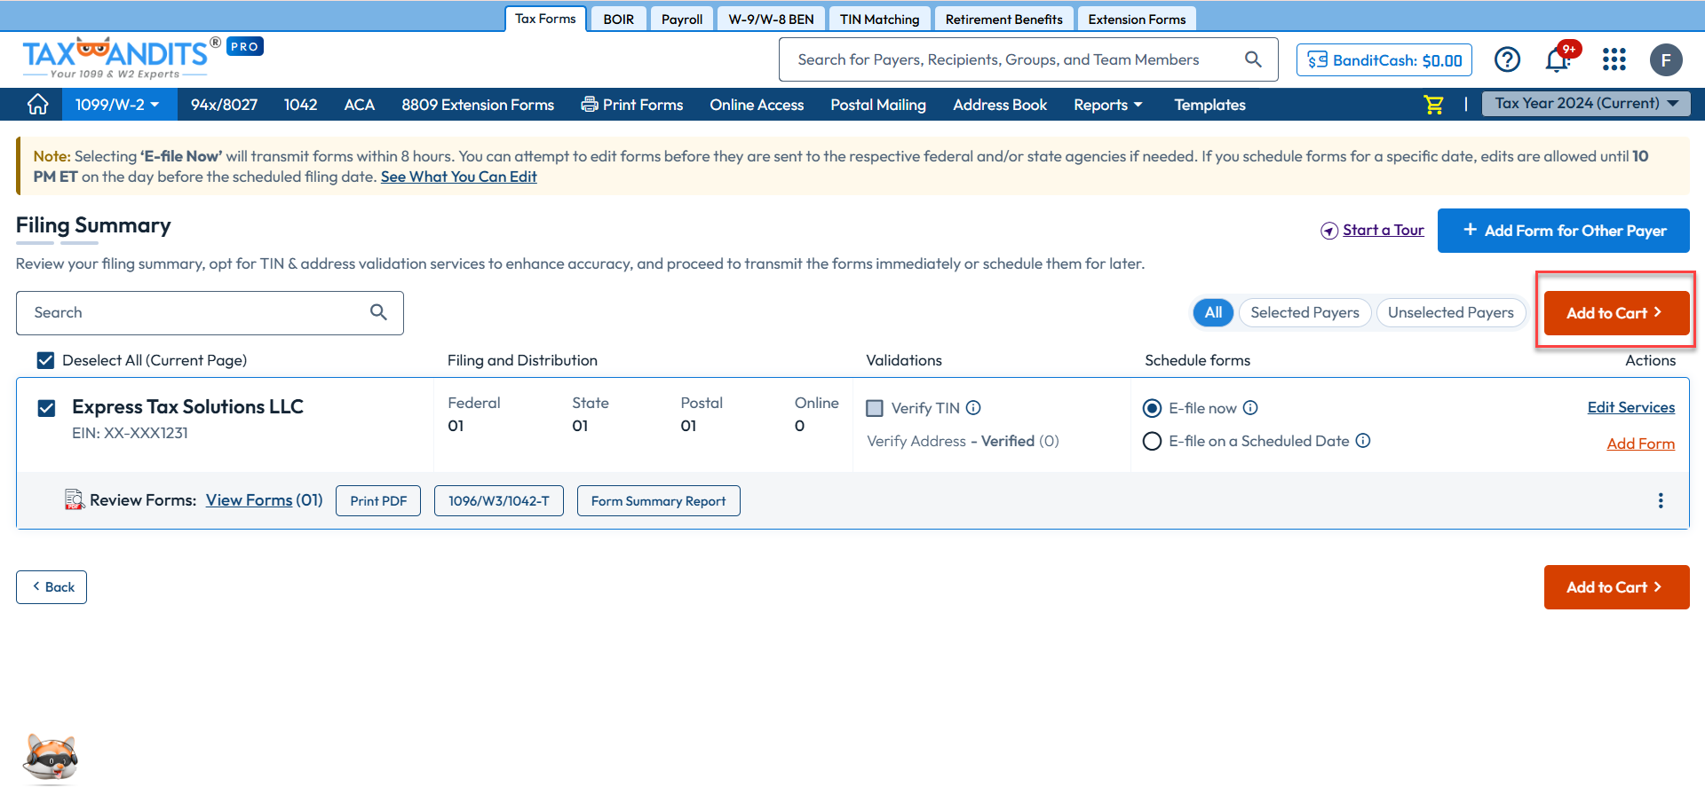
Task: Switch to the W-9/W-8 BEN tab
Action: tap(771, 19)
